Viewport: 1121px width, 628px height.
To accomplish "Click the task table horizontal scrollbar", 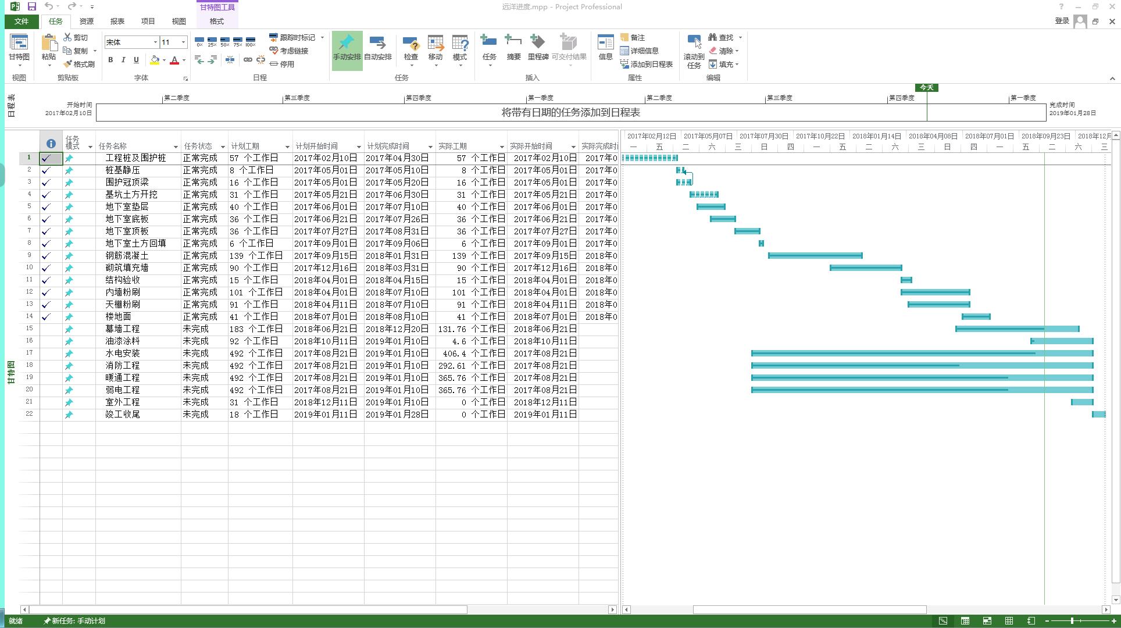I will [248, 609].
